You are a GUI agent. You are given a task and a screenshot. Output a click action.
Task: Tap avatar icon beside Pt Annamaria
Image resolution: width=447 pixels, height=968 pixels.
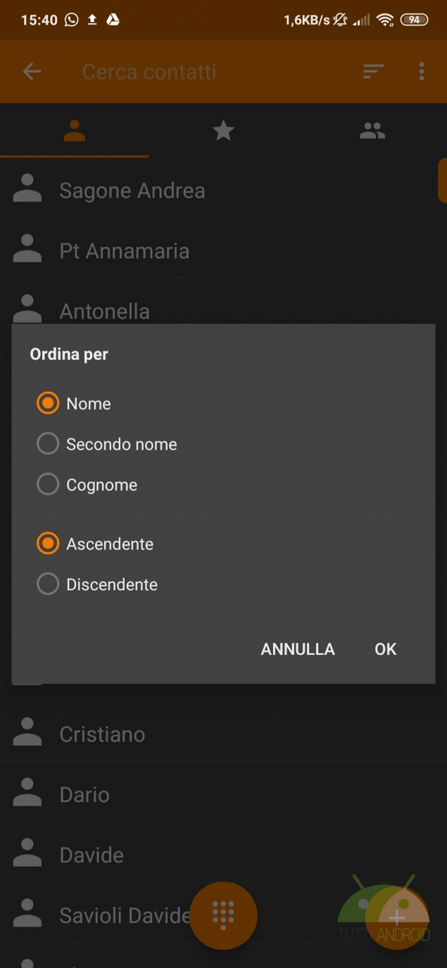click(x=27, y=251)
